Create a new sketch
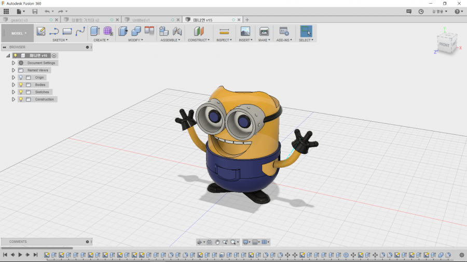This screenshot has height=262, width=467. pyautogui.click(x=41, y=31)
